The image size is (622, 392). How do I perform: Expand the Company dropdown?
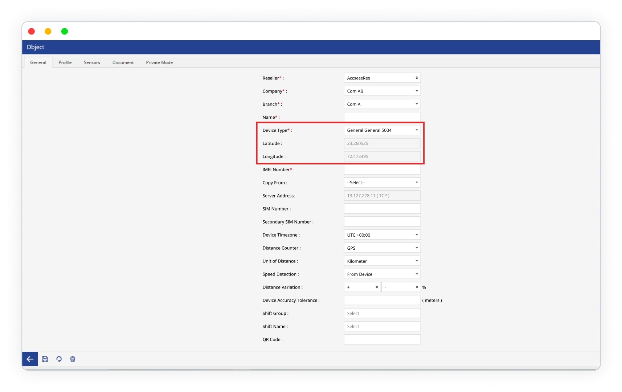coord(382,91)
